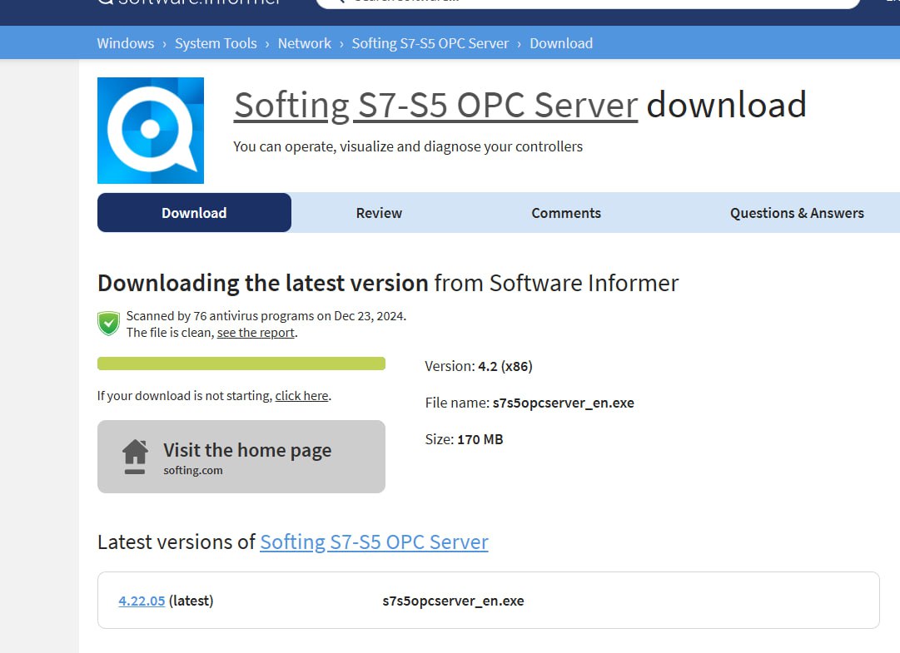
Task: Click the search software input field
Action: tap(588, 2)
